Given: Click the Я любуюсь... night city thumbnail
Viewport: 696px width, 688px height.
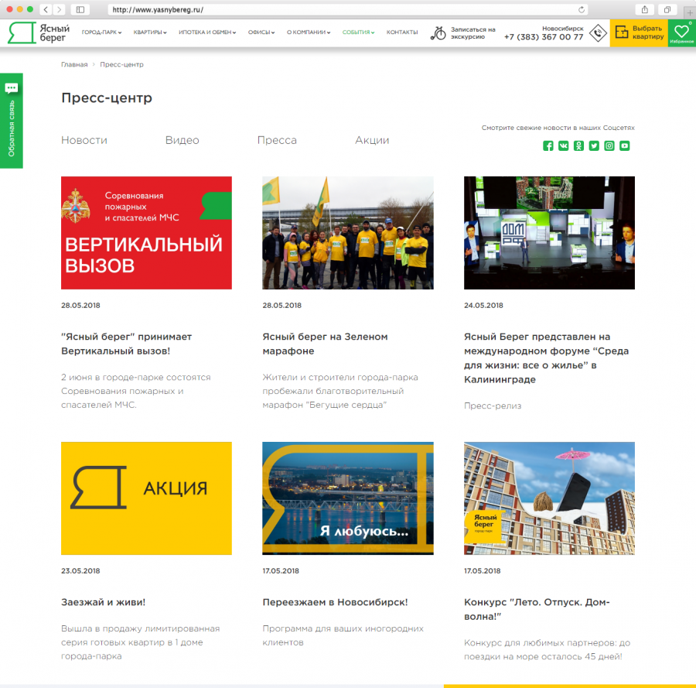Looking at the screenshot, I should [348, 498].
